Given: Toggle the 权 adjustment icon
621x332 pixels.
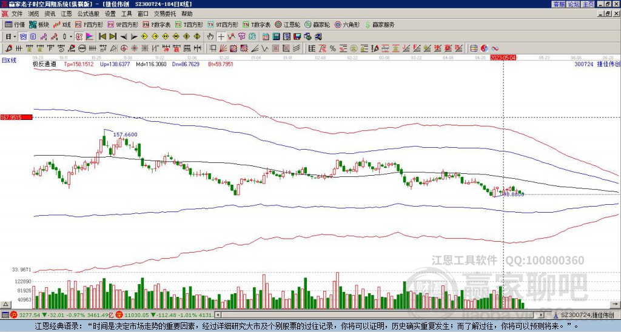Looking at the screenshot, I should pos(79,36).
